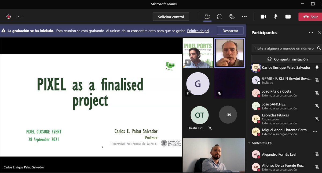Click muted mic icon on G tile
Viewport: 322px width, 173px height.
point(188,93)
